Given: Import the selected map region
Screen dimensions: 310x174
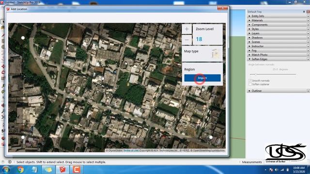Looking at the screenshot, I should [202, 78].
